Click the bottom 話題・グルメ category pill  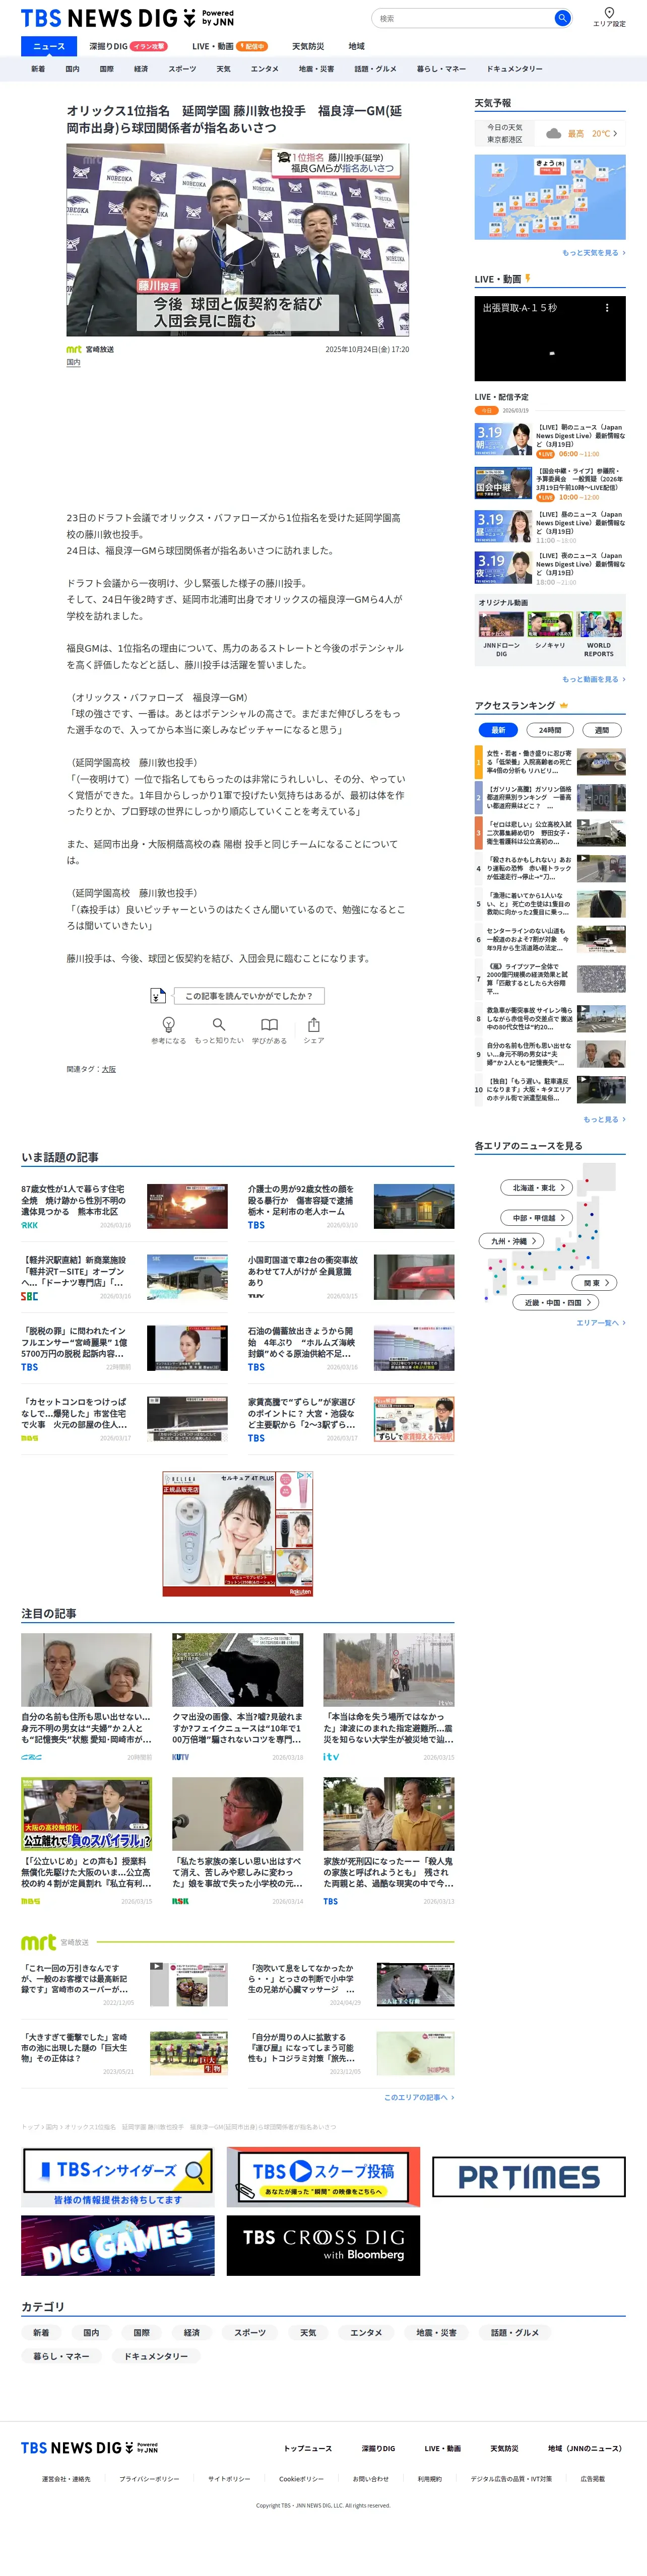pos(515,2333)
